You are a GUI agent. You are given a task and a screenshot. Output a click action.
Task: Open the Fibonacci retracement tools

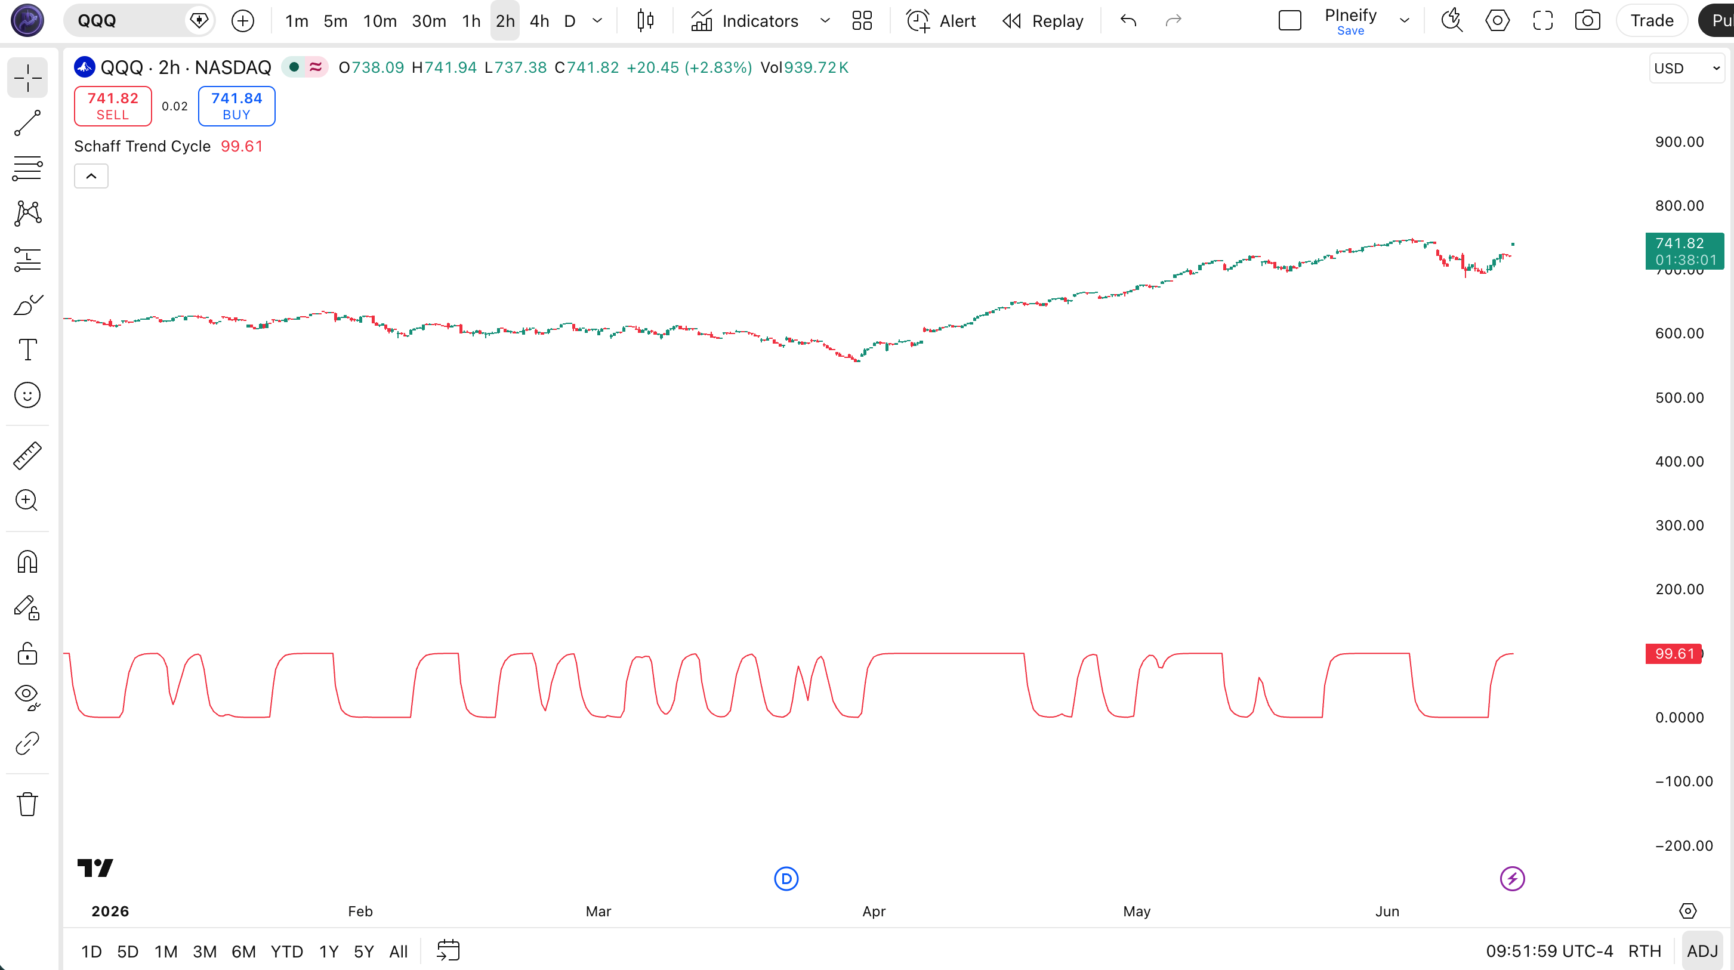click(27, 168)
